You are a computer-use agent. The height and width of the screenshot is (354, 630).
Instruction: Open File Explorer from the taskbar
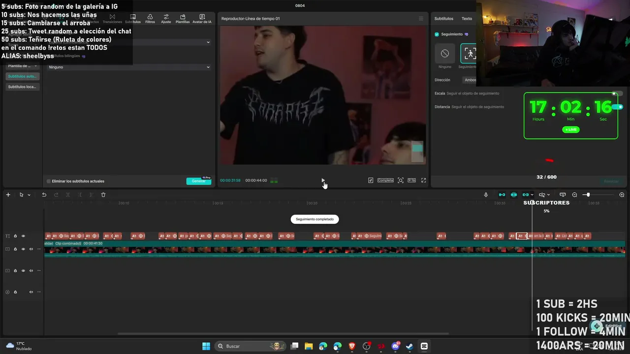309,346
